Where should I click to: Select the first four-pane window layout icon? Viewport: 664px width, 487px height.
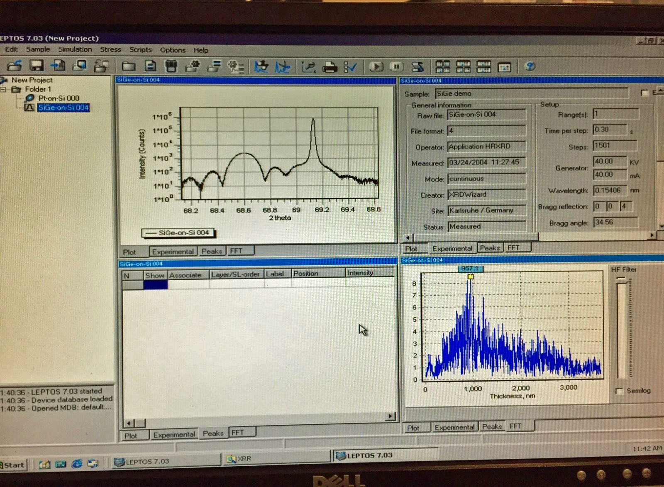click(442, 66)
